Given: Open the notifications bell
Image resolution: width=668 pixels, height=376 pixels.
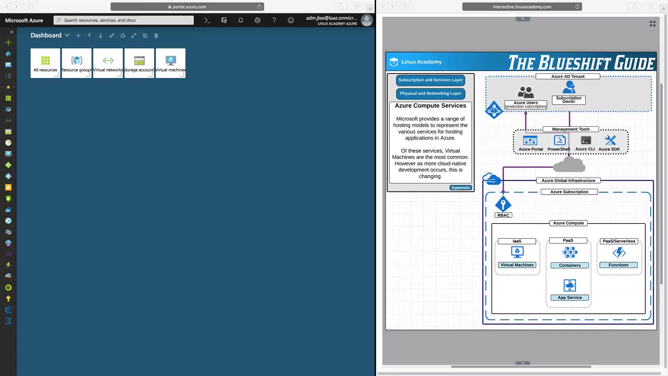Looking at the screenshot, I should click(x=240, y=20).
